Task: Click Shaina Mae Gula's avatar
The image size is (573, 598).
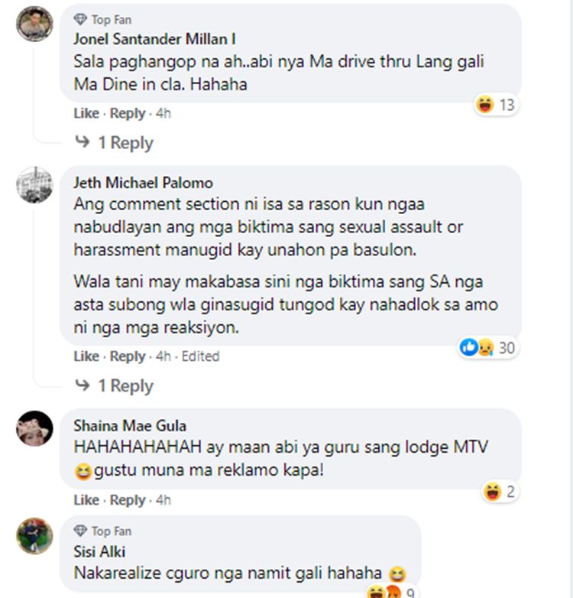Action: point(34,427)
